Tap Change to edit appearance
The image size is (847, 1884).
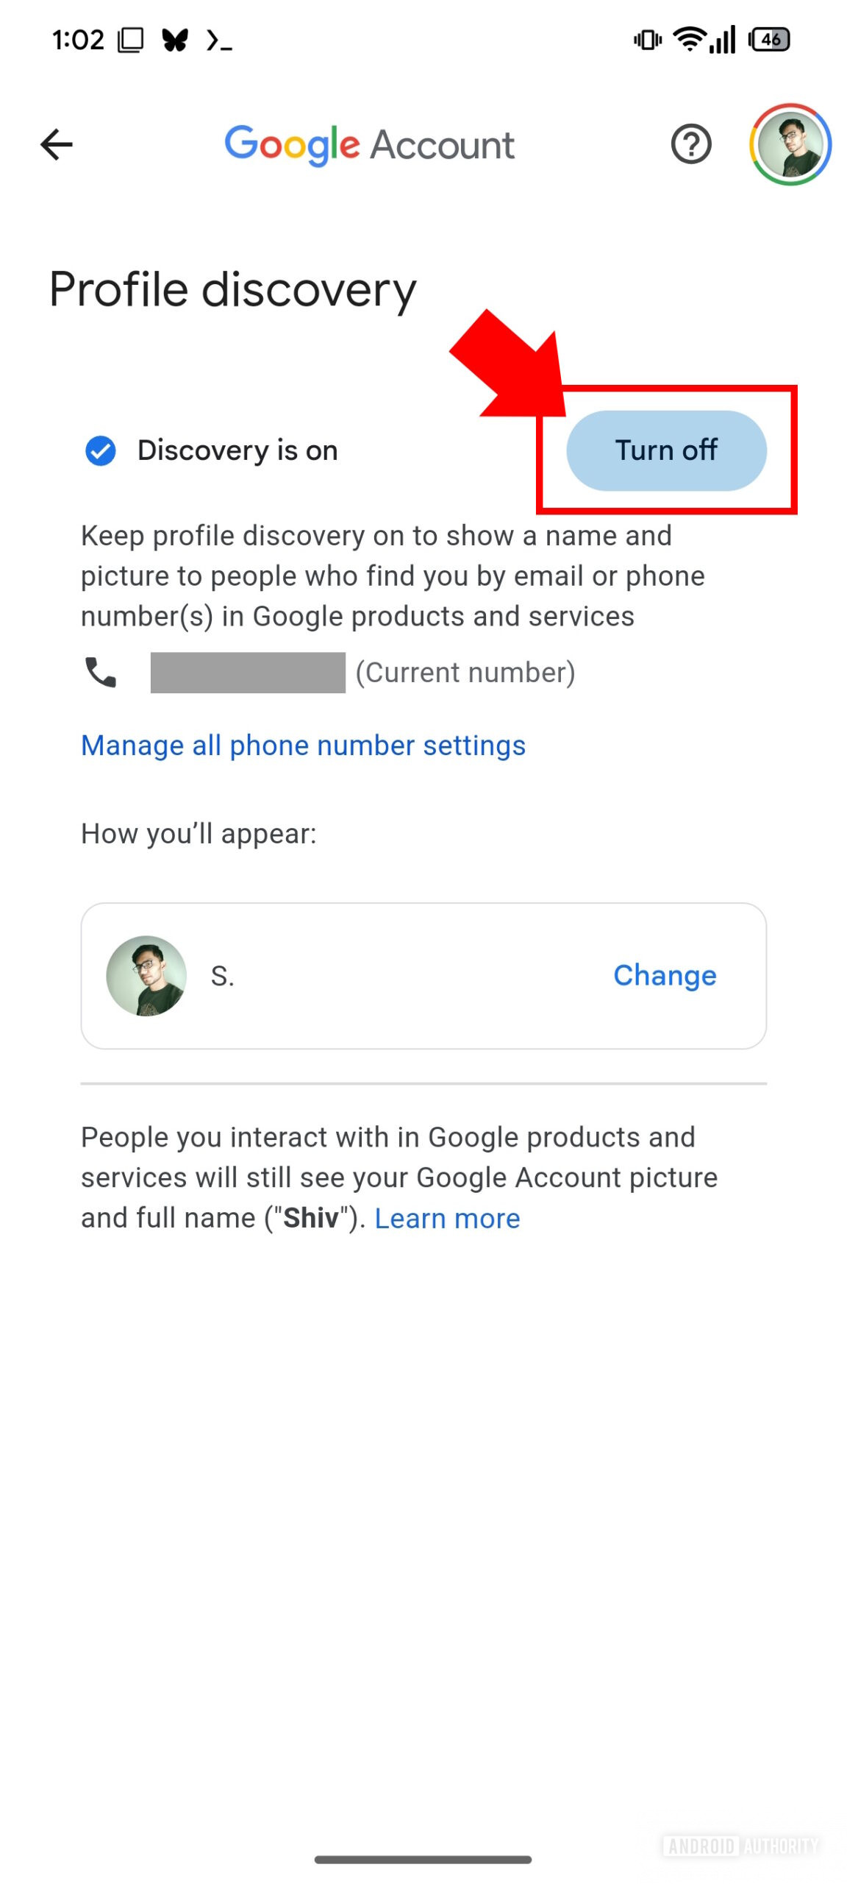[x=664, y=975]
